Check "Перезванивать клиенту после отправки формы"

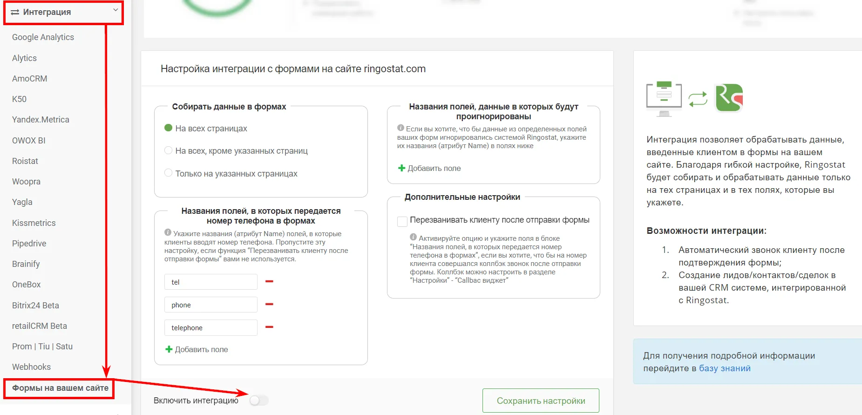[x=402, y=221]
